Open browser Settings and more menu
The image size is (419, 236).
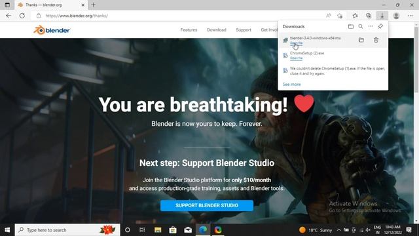(410, 16)
